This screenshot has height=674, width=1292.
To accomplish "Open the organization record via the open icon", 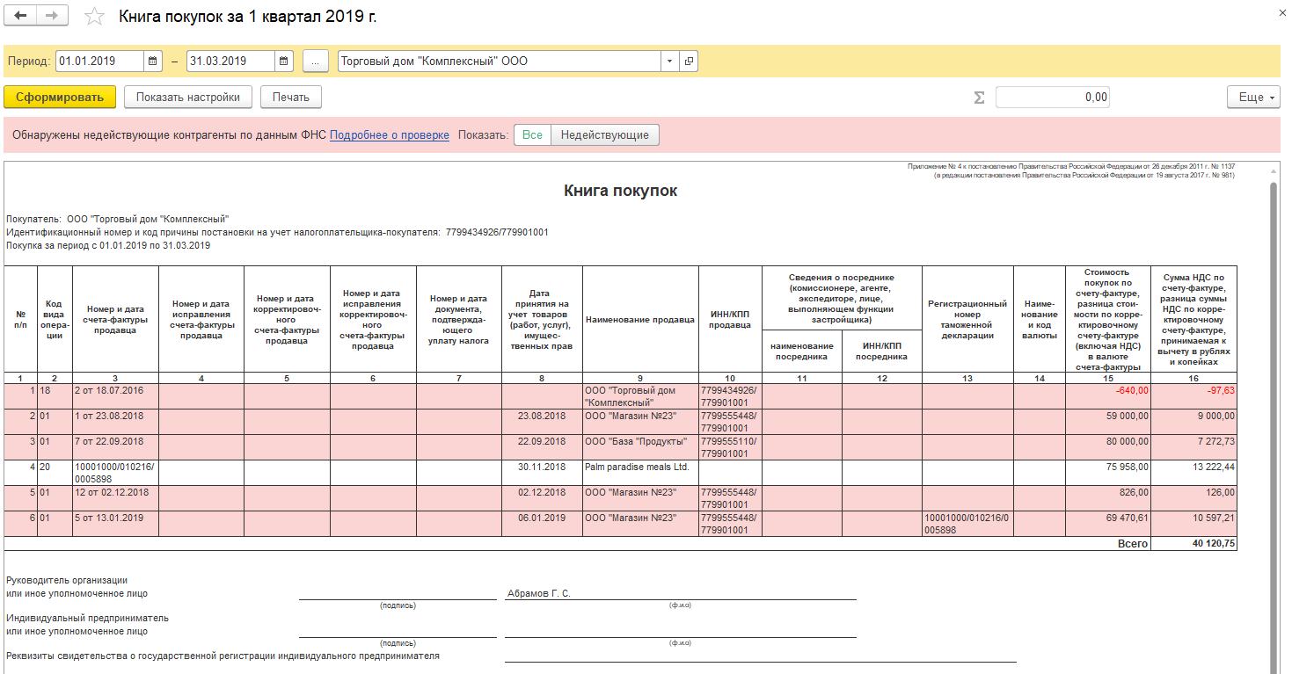I will click(x=688, y=62).
